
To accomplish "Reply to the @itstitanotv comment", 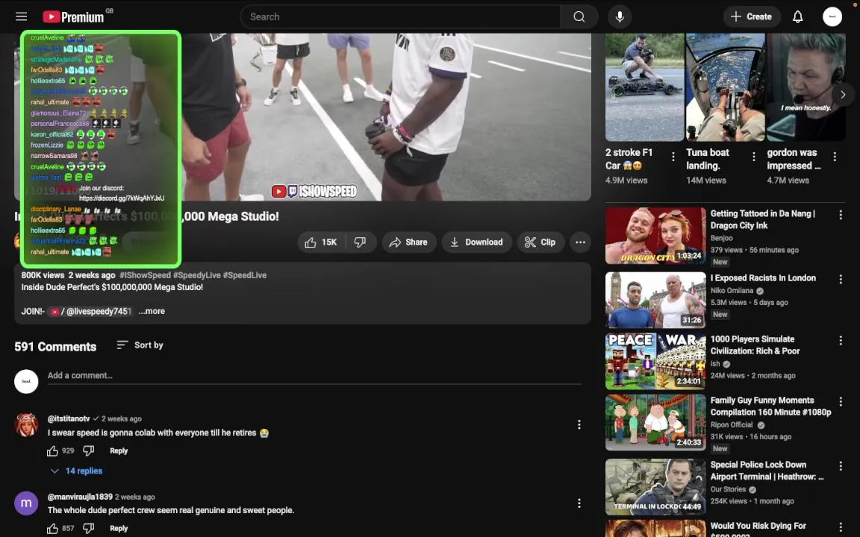I will point(119,451).
